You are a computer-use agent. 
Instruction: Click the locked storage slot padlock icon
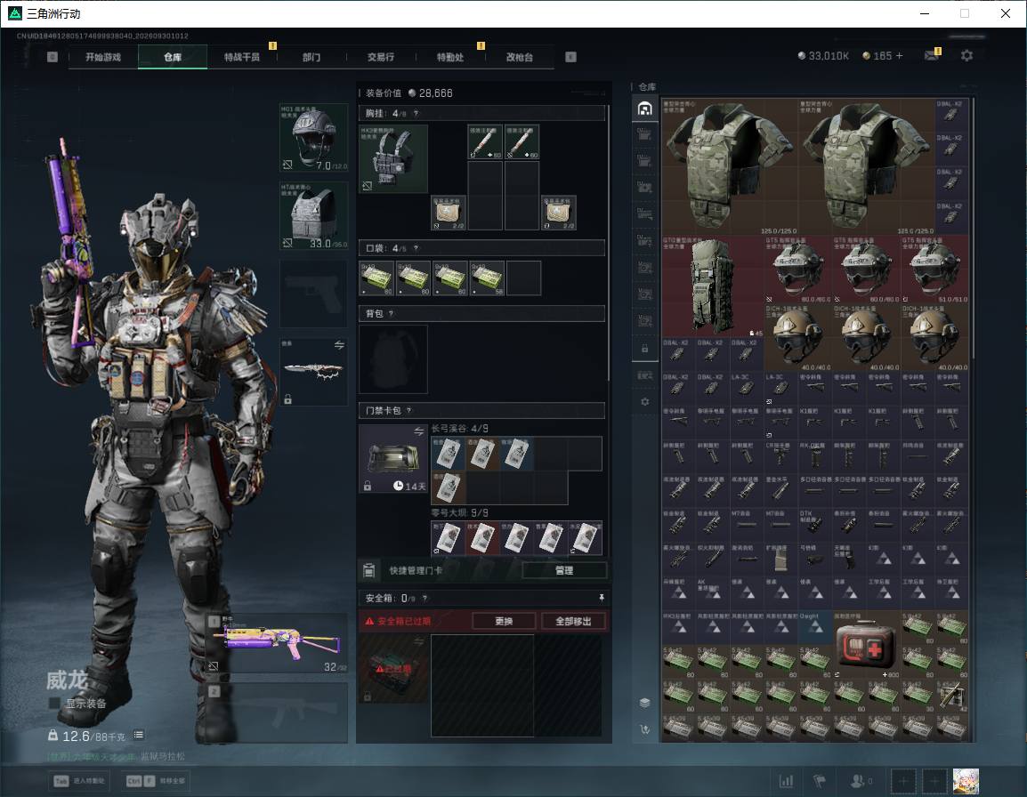click(x=644, y=349)
